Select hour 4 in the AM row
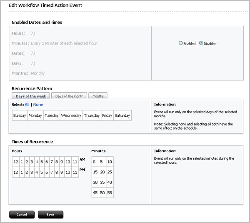The height and width of the screenshot is (223, 250). point(37,162)
